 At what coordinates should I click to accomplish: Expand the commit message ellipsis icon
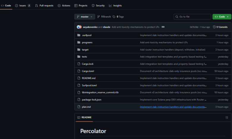pos(163,27)
